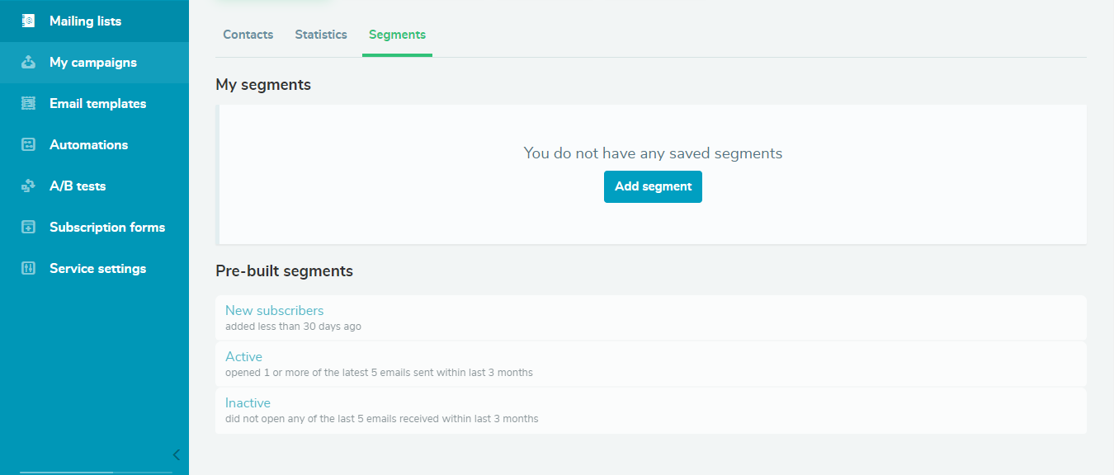Open the Active pre-built segment
This screenshot has width=1114, height=475.
(243, 357)
